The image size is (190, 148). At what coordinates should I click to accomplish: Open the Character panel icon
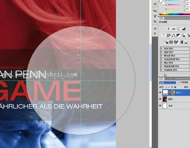(x=155, y=29)
